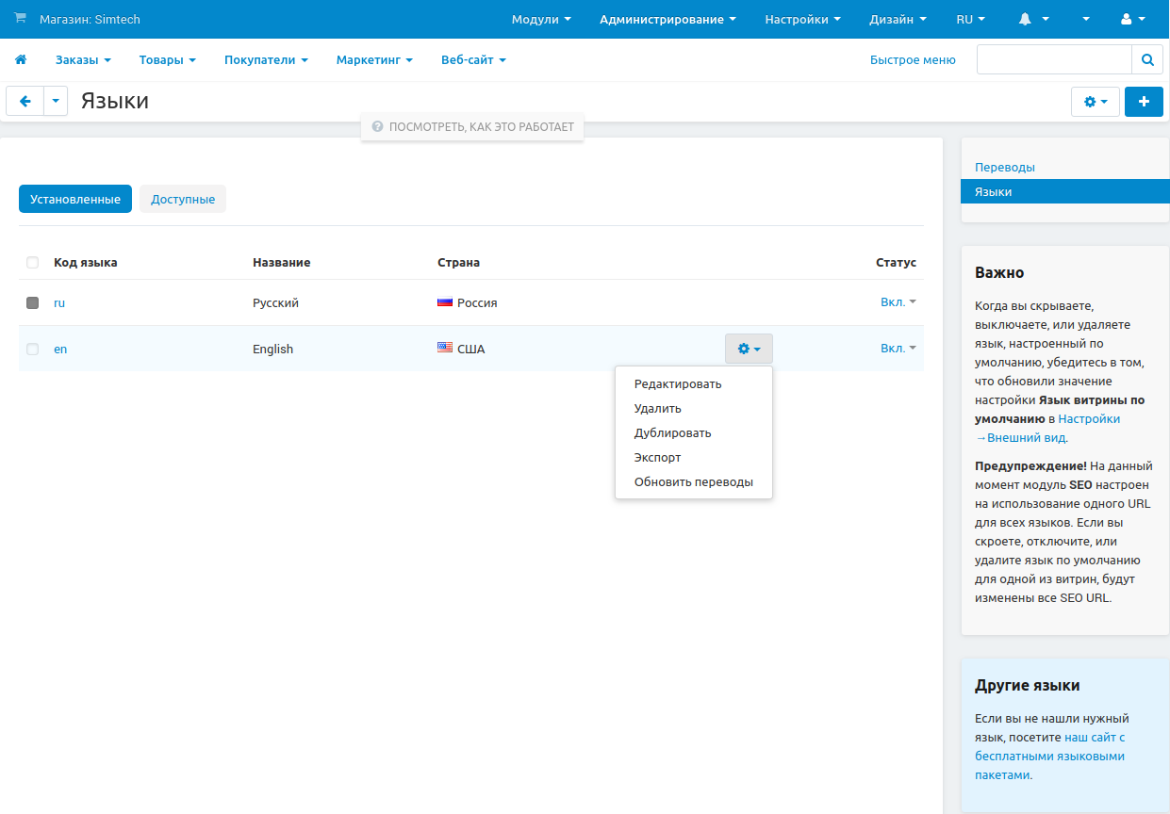The height and width of the screenshot is (814, 1170).
Task: Click the blue plus add language button
Action: pos(1144,102)
